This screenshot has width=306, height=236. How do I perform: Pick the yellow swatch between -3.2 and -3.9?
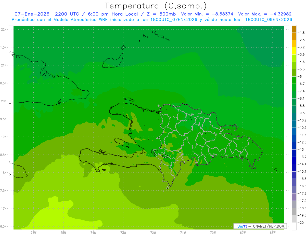tap(294, 51)
